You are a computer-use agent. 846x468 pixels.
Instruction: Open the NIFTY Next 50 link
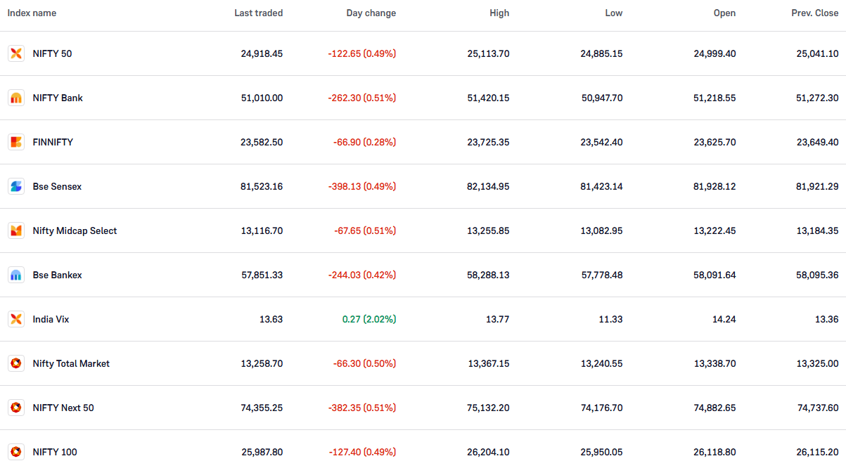tap(63, 408)
